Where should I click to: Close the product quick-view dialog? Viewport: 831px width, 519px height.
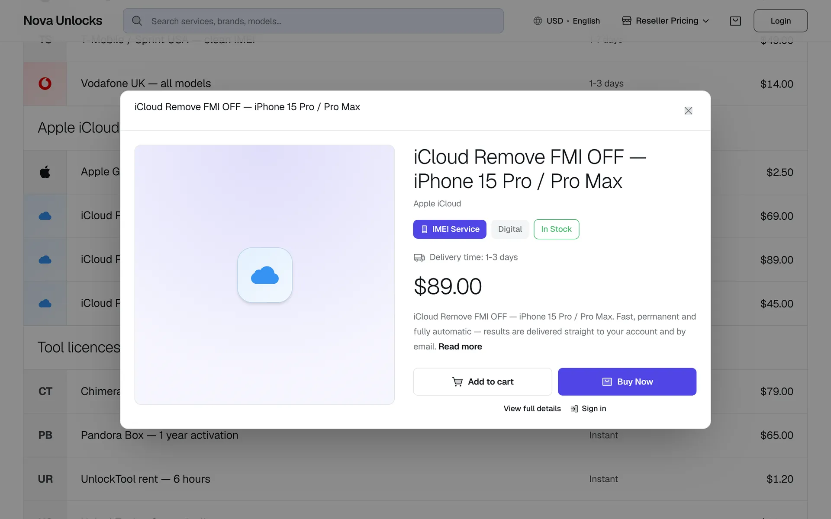(x=688, y=111)
